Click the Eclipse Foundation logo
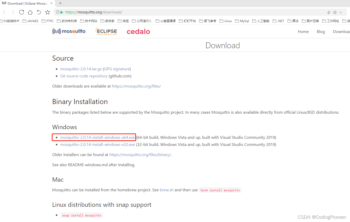The image size is (350, 222). [107, 31]
